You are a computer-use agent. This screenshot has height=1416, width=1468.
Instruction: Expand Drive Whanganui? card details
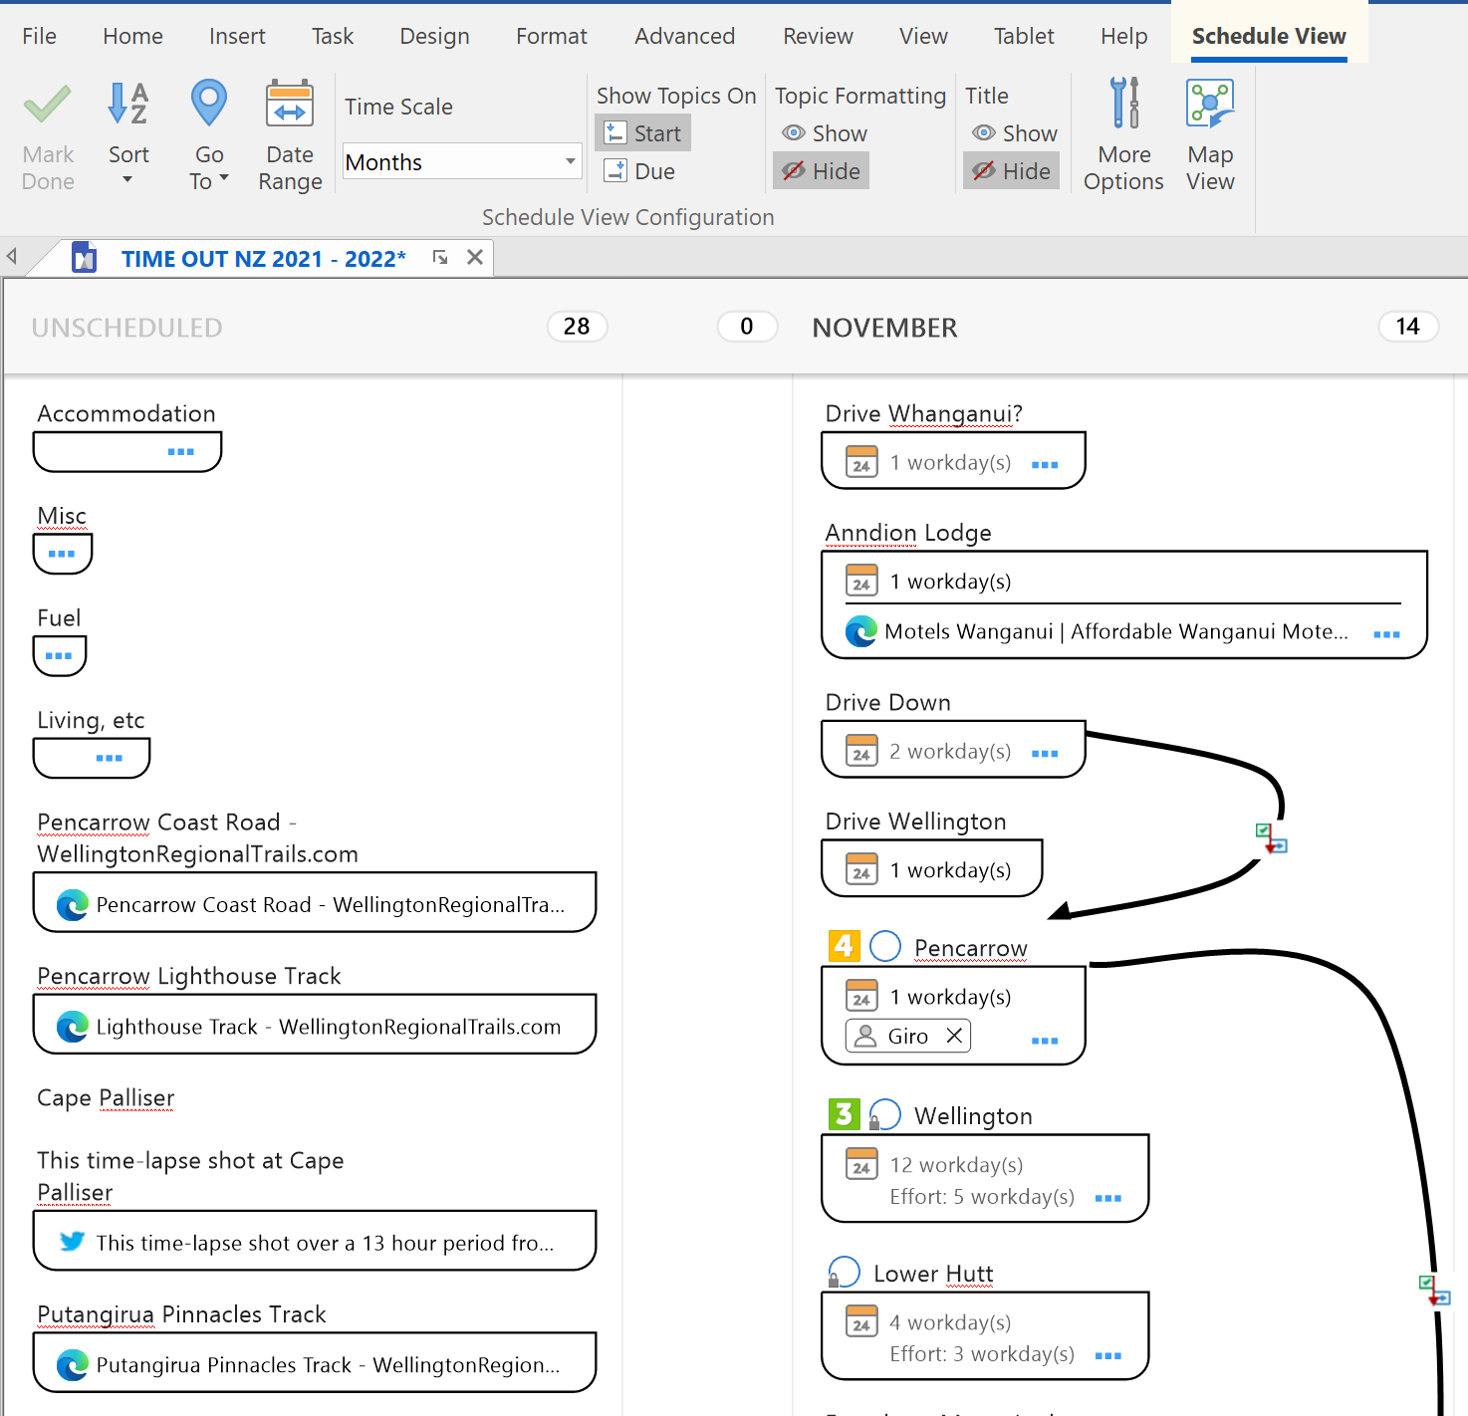[x=1045, y=465]
